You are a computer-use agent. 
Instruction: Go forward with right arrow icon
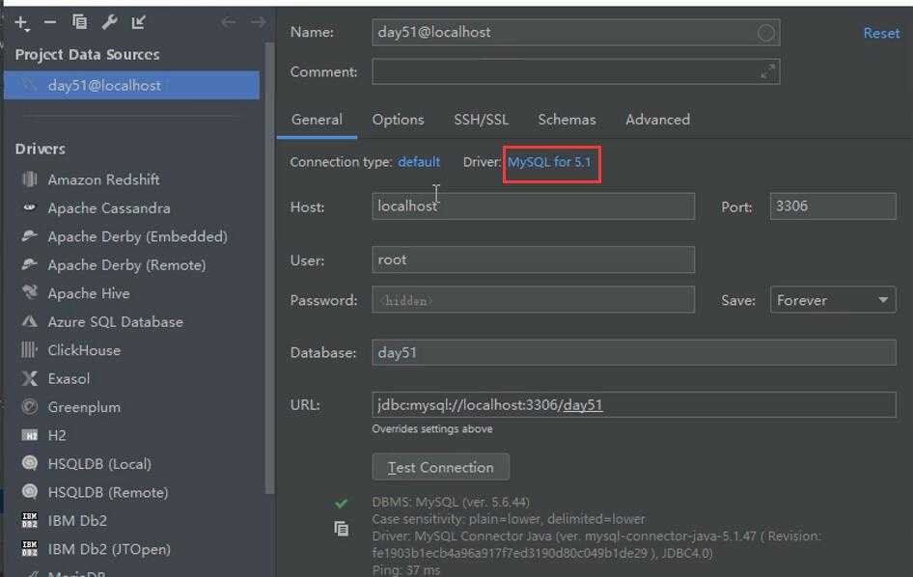pyautogui.click(x=258, y=22)
